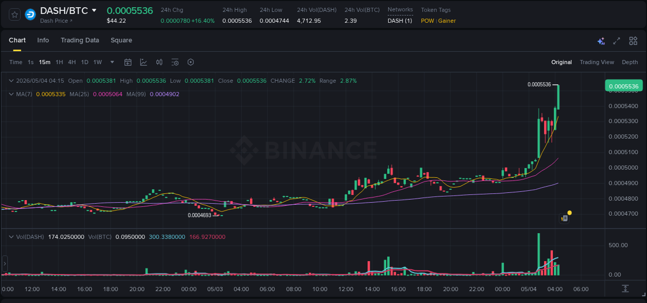Viewport: 647px width, 303px height.
Task: Click the auto-fit price scale icon
Action: (625, 288)
